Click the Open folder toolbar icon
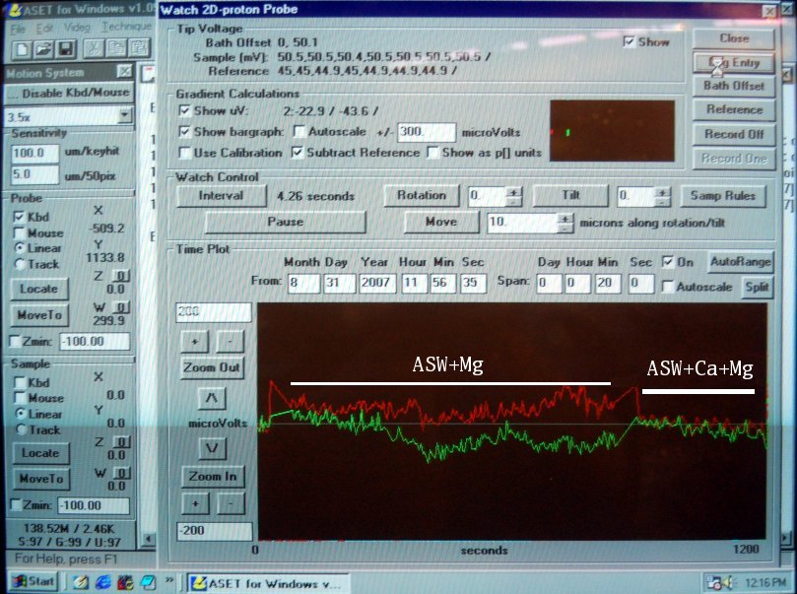The width and height of the screenshot is (797, 594). 44,49
